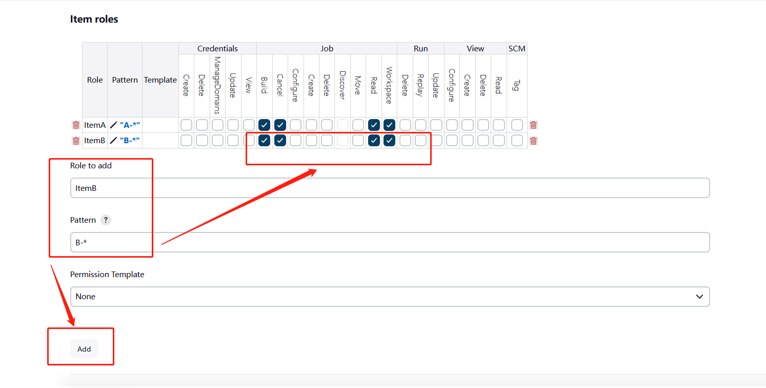Enable Run Delete for ItemB
The height and width of the screenshot is (388, 766).
(x=405, y=141)
